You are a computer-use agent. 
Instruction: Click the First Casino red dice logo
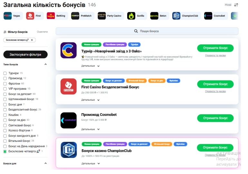[69, 87]
